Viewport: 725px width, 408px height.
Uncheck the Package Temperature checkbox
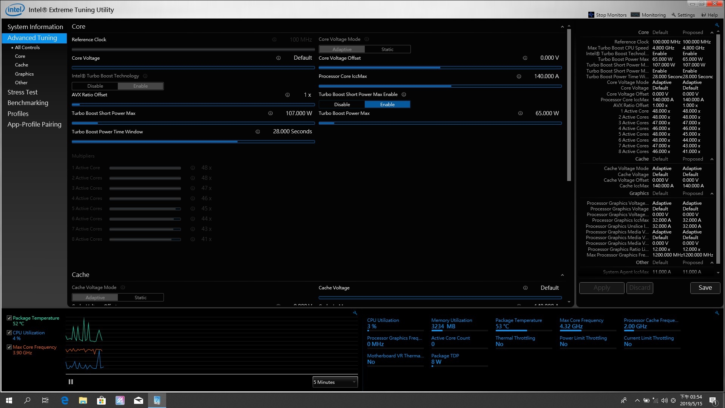[x=9, y=318]
